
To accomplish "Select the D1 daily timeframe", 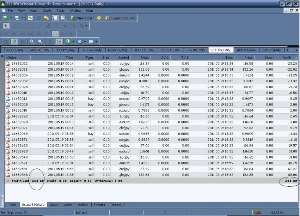I will tap(55, 34).
